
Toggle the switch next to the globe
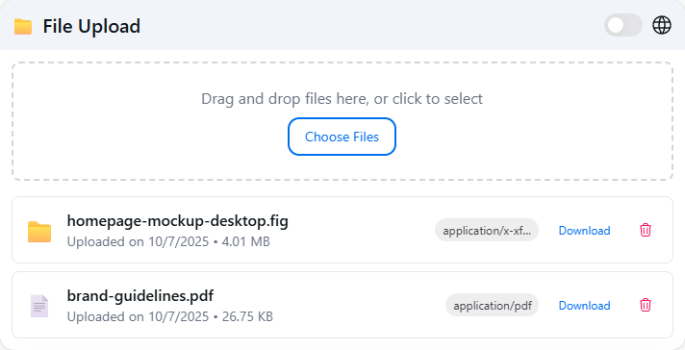coord(623,25)
